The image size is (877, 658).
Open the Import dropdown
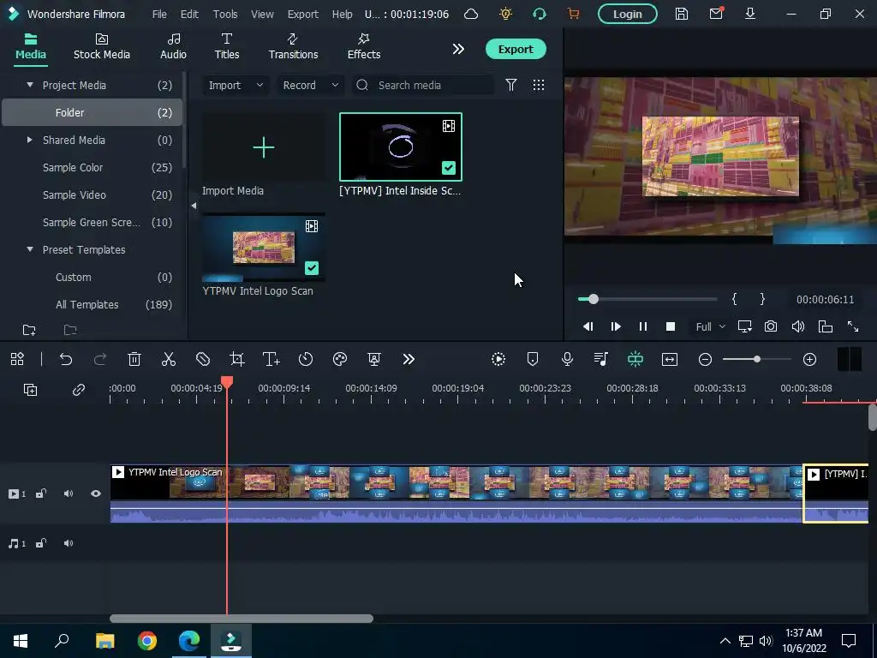(x=236, y=85)
